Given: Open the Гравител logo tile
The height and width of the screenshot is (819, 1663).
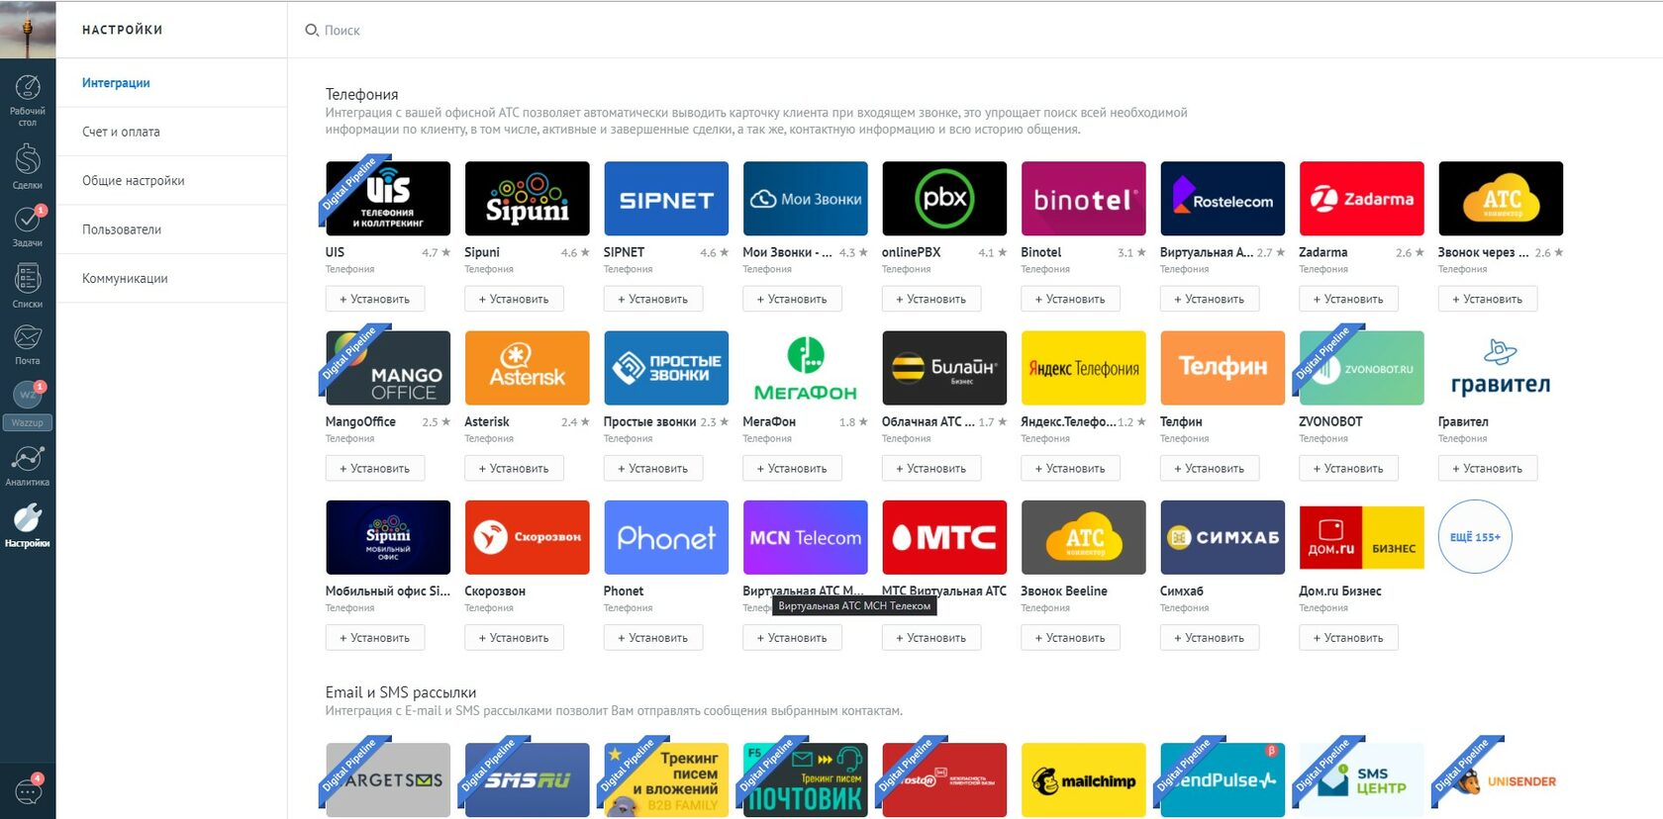Looking at the screenshot, I should 1501,368.
